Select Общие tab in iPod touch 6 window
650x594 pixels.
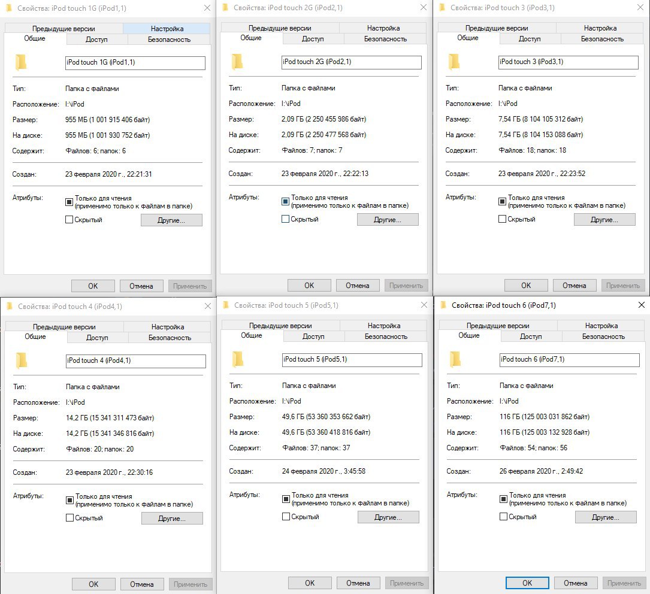(469, 335)
